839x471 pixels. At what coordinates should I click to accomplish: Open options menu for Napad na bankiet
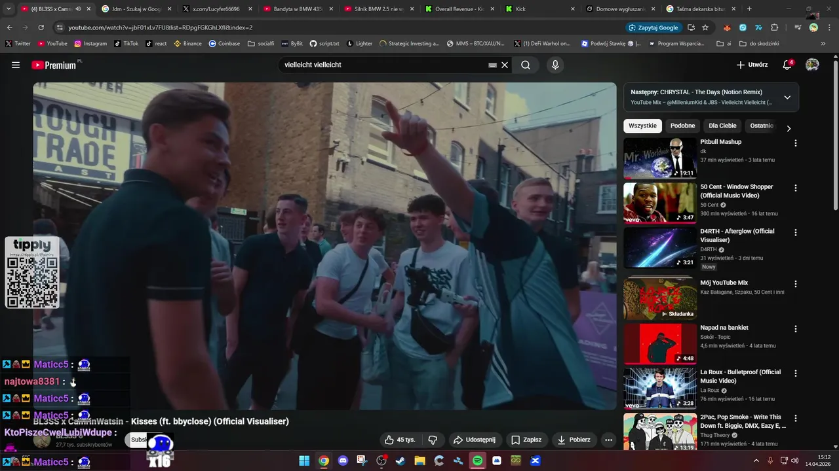pos(796,328)
